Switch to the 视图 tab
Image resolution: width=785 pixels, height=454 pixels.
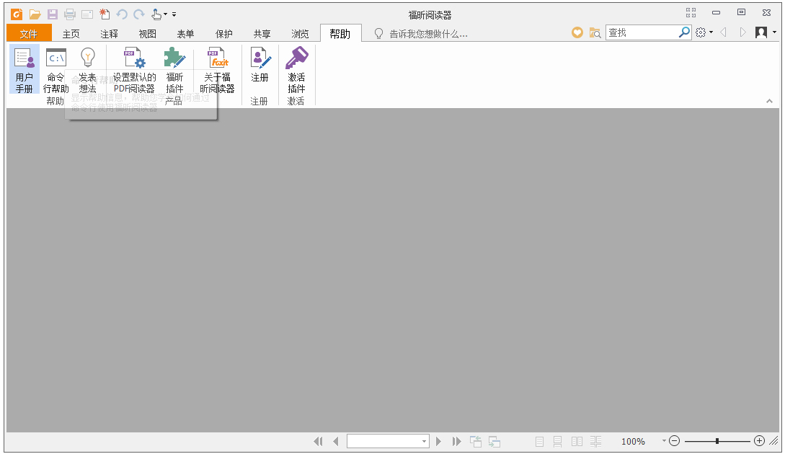pos(147,34)
